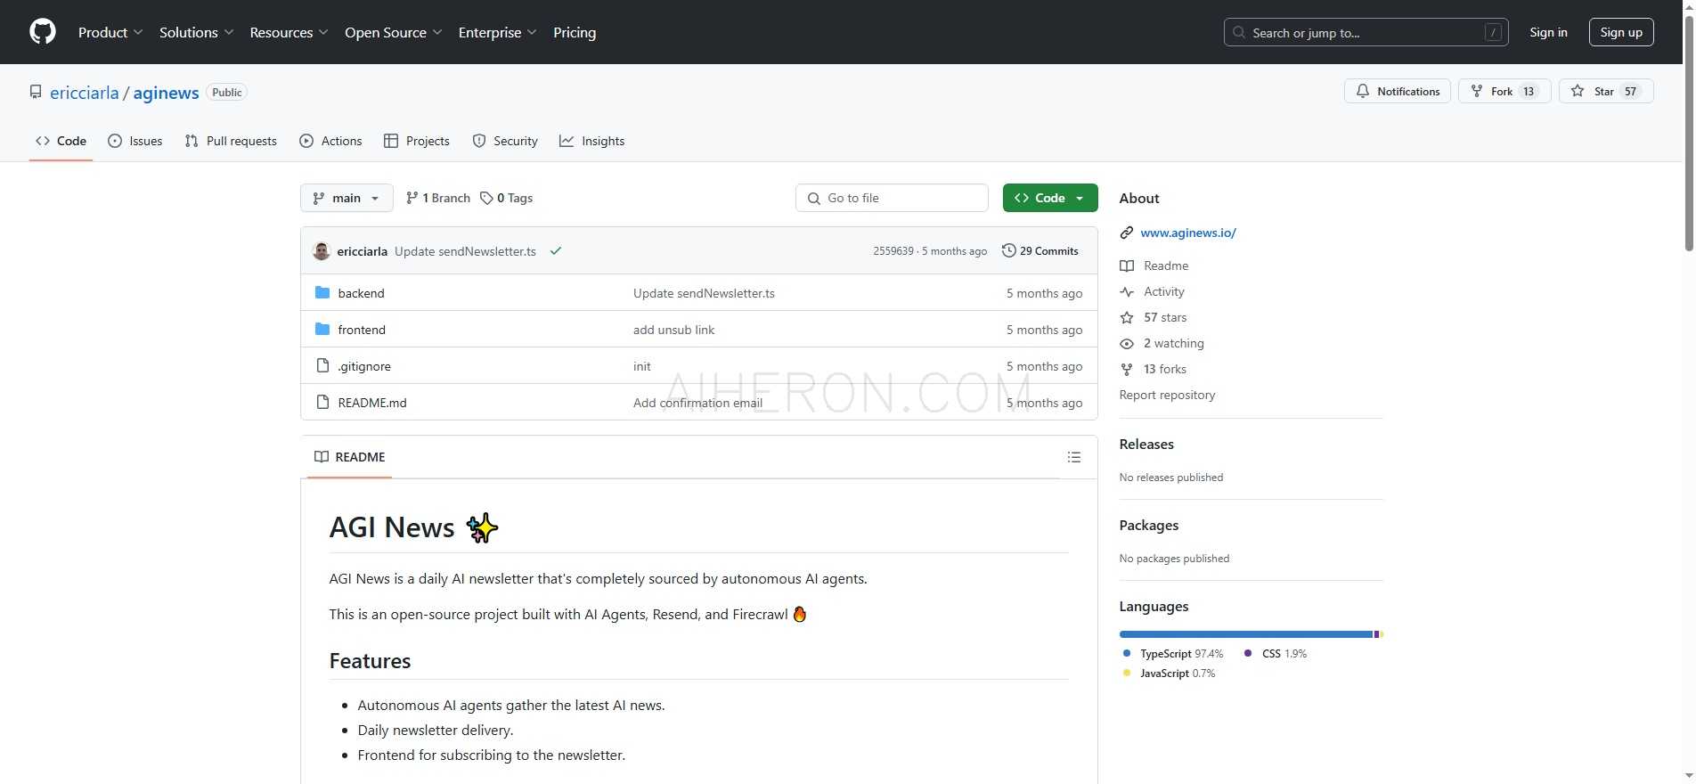Switch to the Issues tab
The width and height of the screenshot is (1696, 784).
pyautogui.click(x=135, y=141)
